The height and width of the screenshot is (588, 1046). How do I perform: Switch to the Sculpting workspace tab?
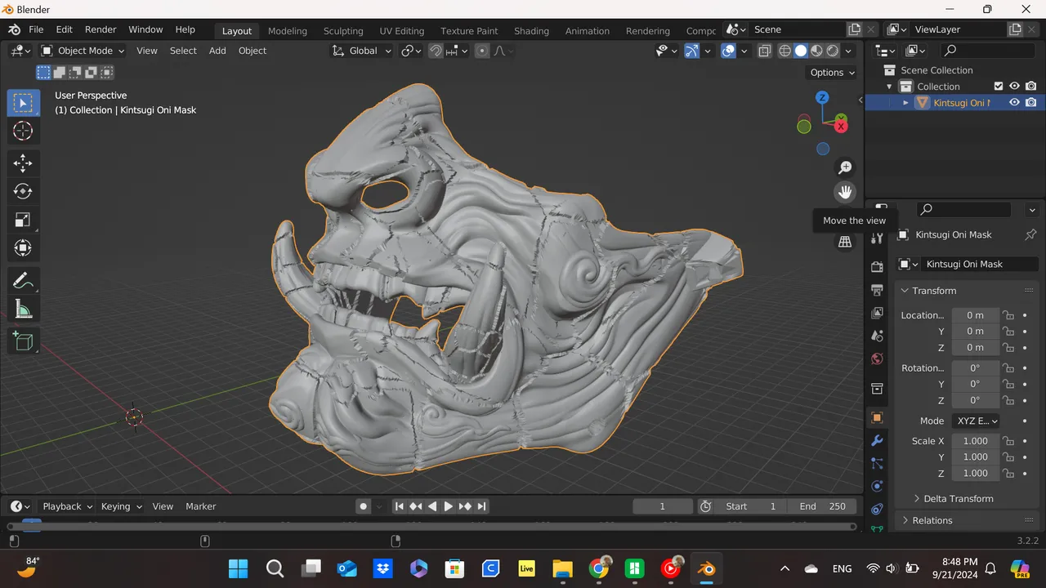pyautogui.click(x=342, y=30)
